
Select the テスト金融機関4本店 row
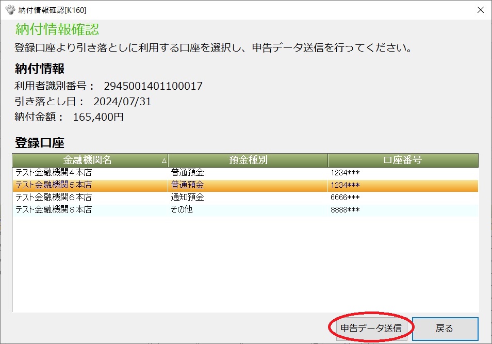click(x=245, y=173)
